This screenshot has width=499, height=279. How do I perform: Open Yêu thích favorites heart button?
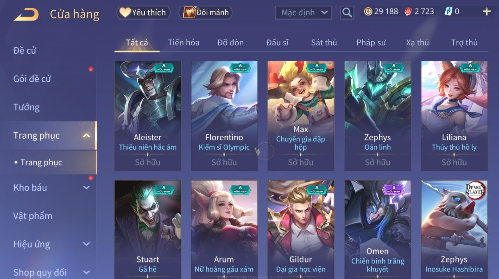(143, 13)
